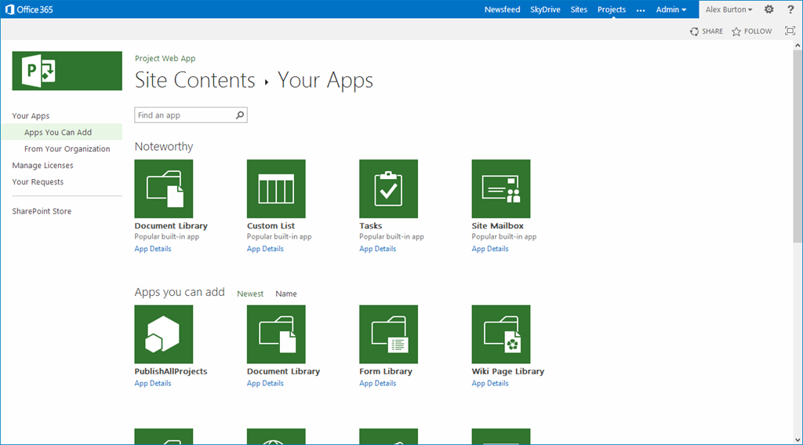This screenshot has height=445, width=803.
Task: Click the Project Web App logo
Action: [x=67, y=71]
